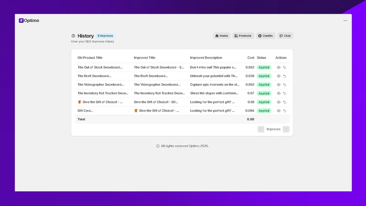Click the Improved Description column header
This screenshot has height=206, width=366.
(206, 58)
